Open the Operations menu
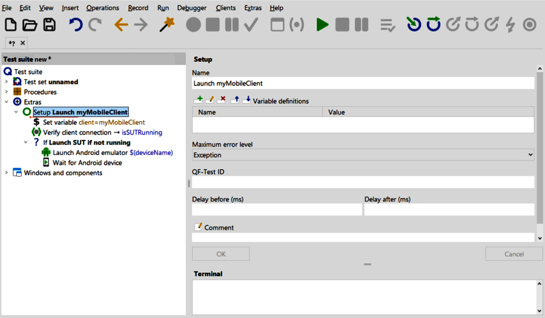Screen dimensions: 545x318 click(102, 8)
